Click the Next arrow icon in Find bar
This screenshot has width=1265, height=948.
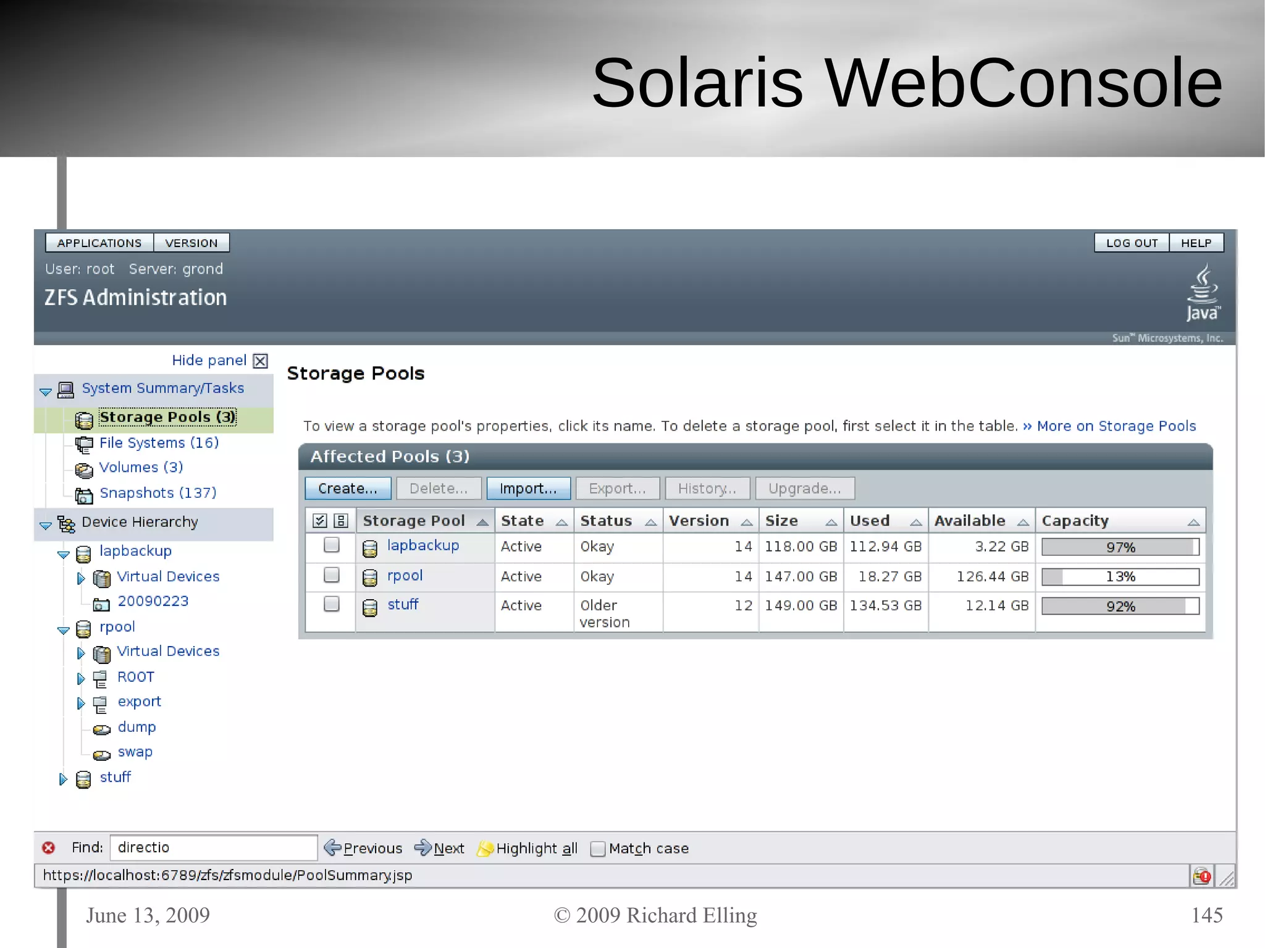coord(423,847)
